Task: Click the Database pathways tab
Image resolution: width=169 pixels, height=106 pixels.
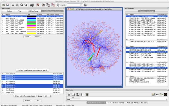Action: [x=146, y=11]
